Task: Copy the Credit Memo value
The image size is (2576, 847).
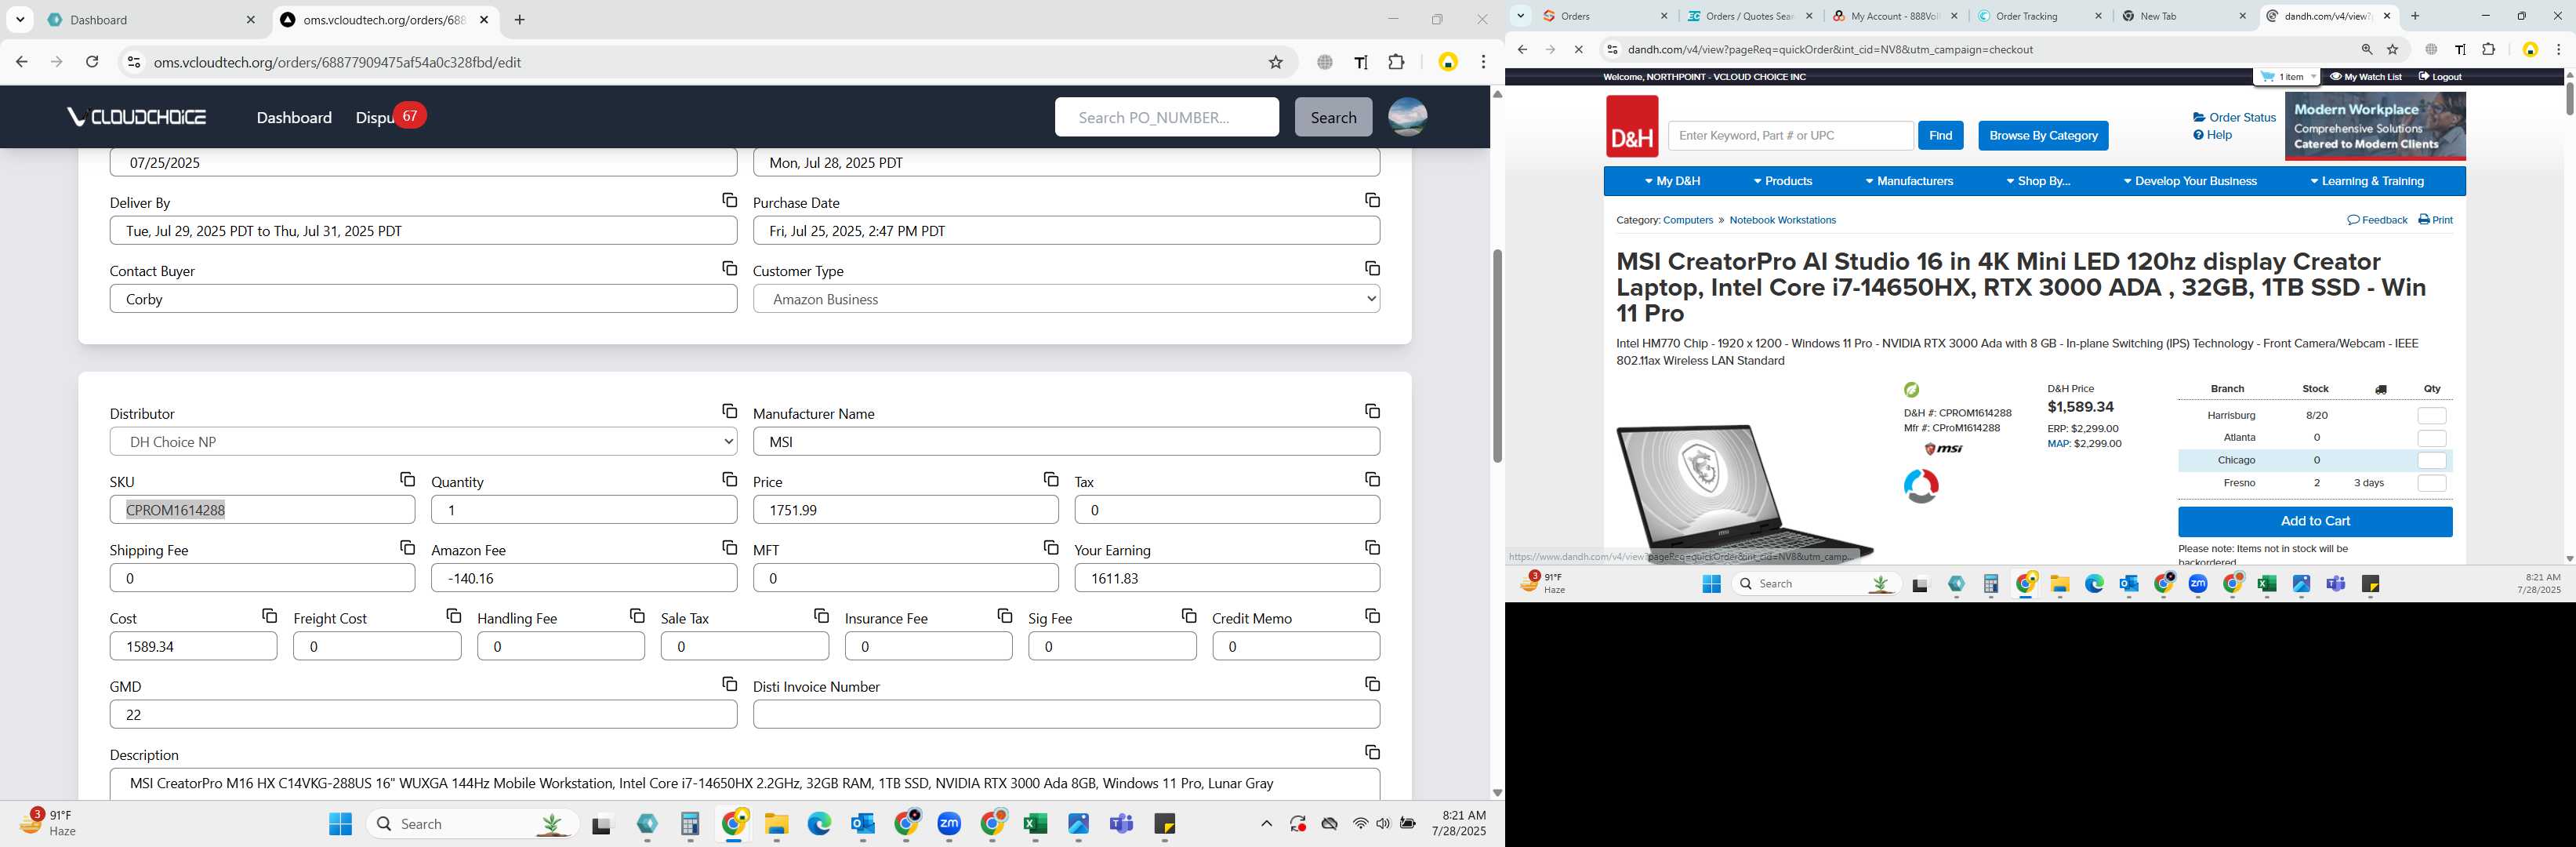Action: point(1372,616)
